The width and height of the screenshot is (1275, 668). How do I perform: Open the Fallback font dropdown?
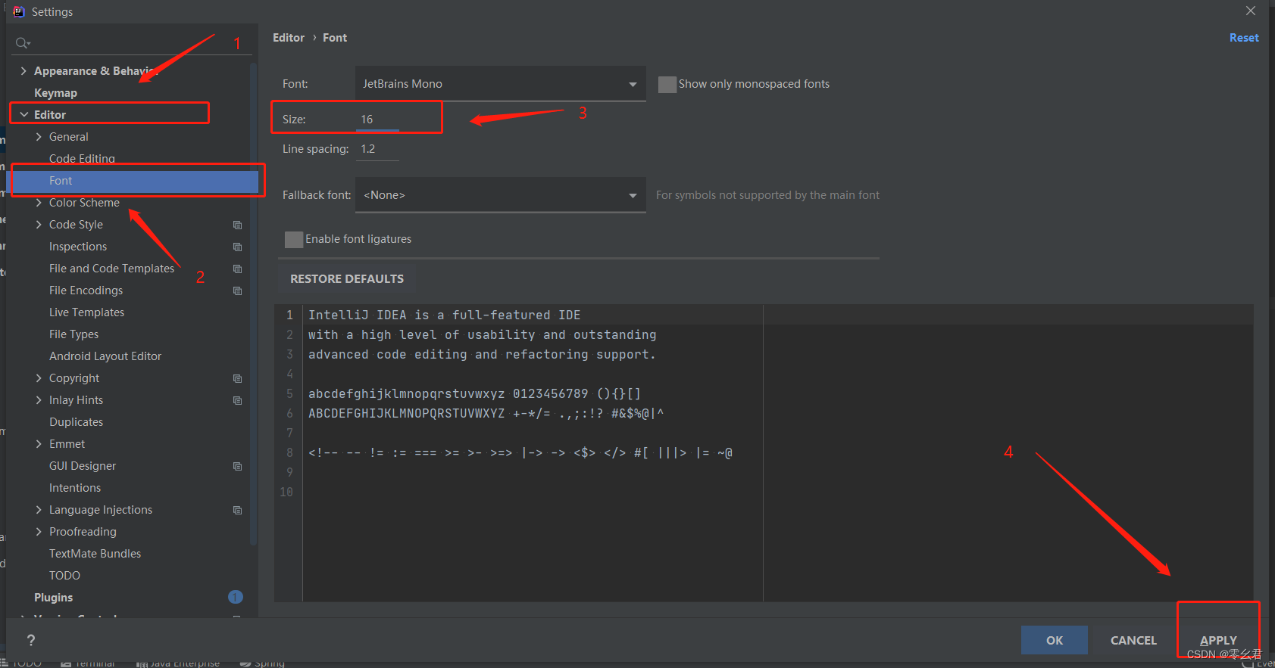500,195
